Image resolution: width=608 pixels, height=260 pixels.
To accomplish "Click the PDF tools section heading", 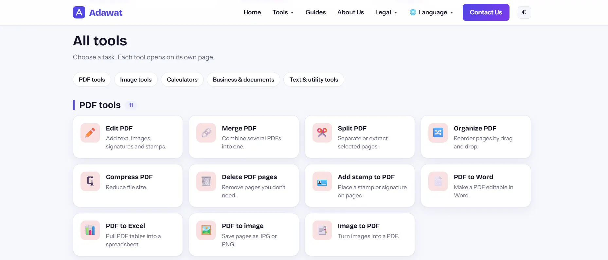I will (x=100, y=105).
